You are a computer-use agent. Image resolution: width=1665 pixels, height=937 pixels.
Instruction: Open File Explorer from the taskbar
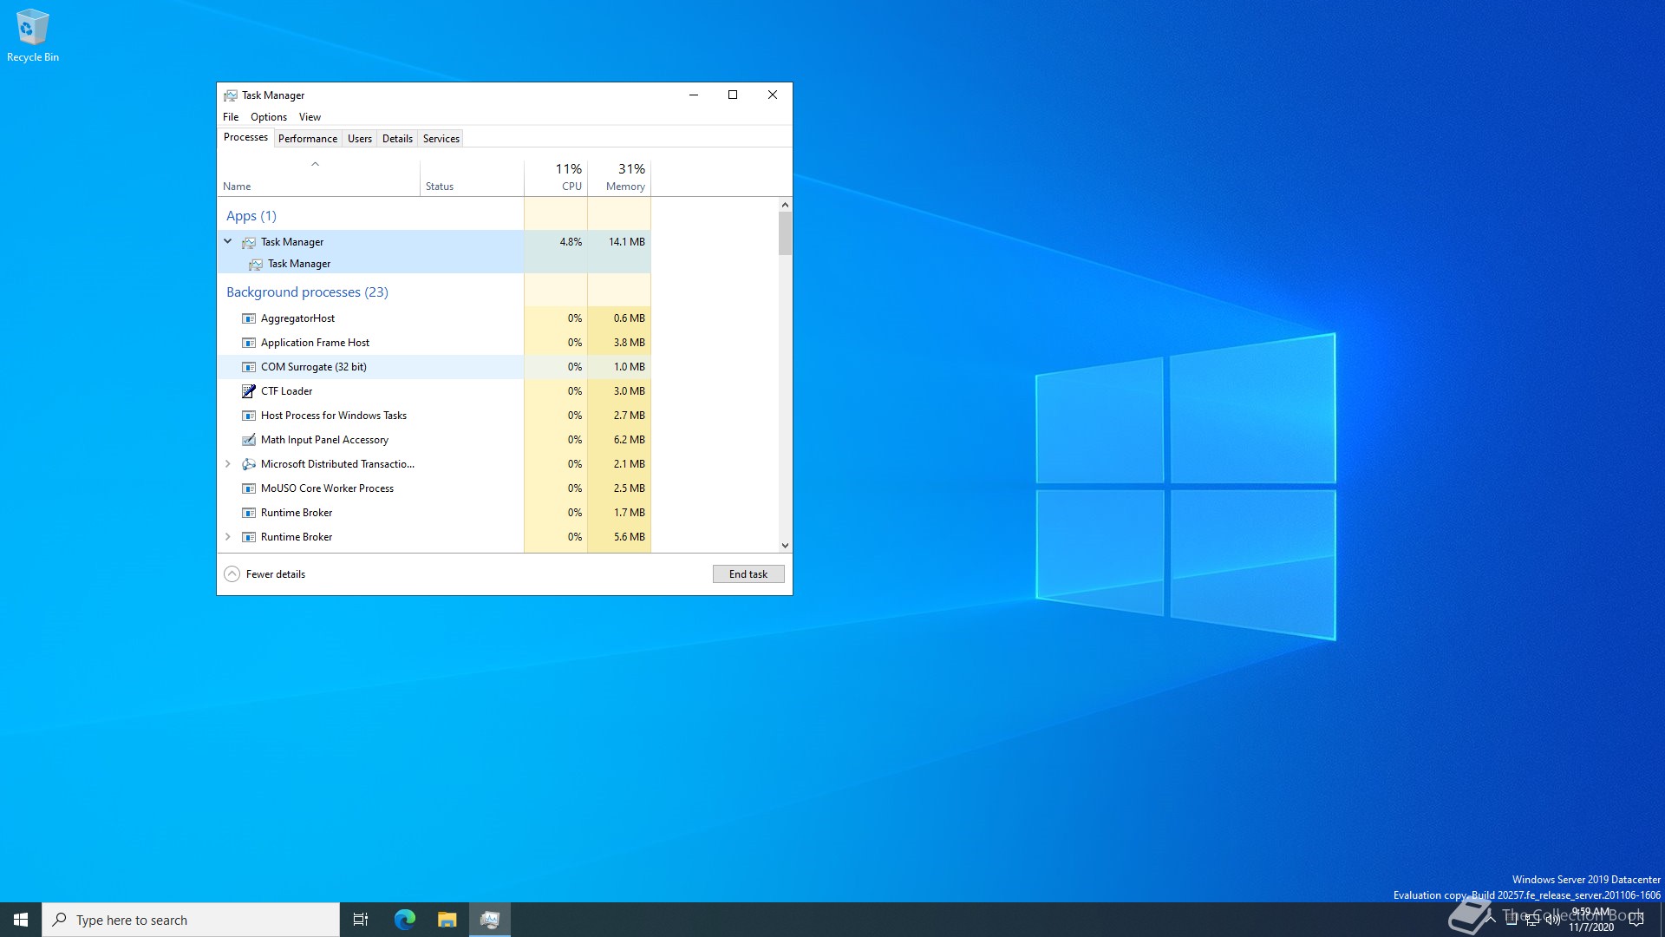(x=447, y=920)
